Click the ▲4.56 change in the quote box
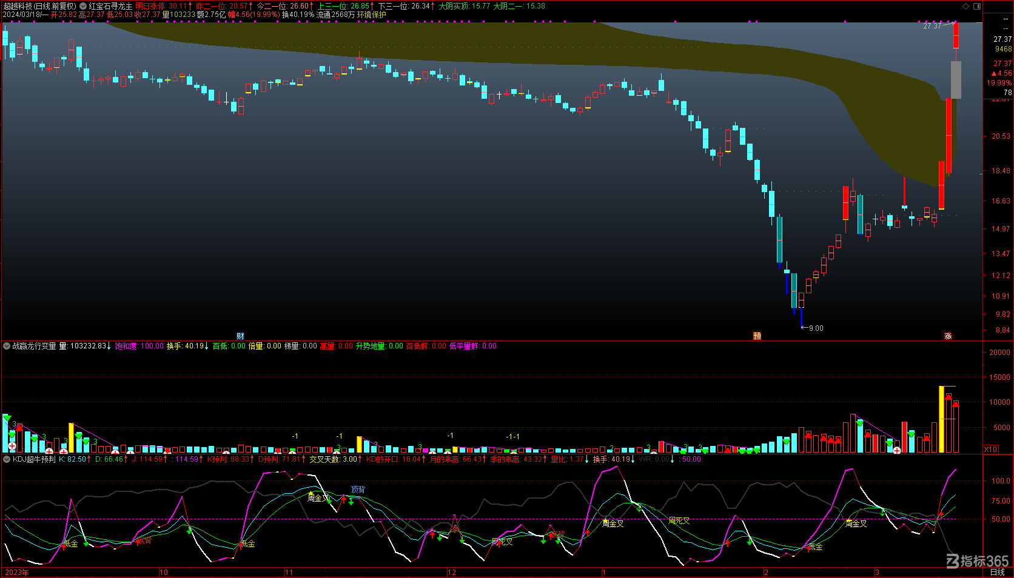 click(x=1001, y=73)
